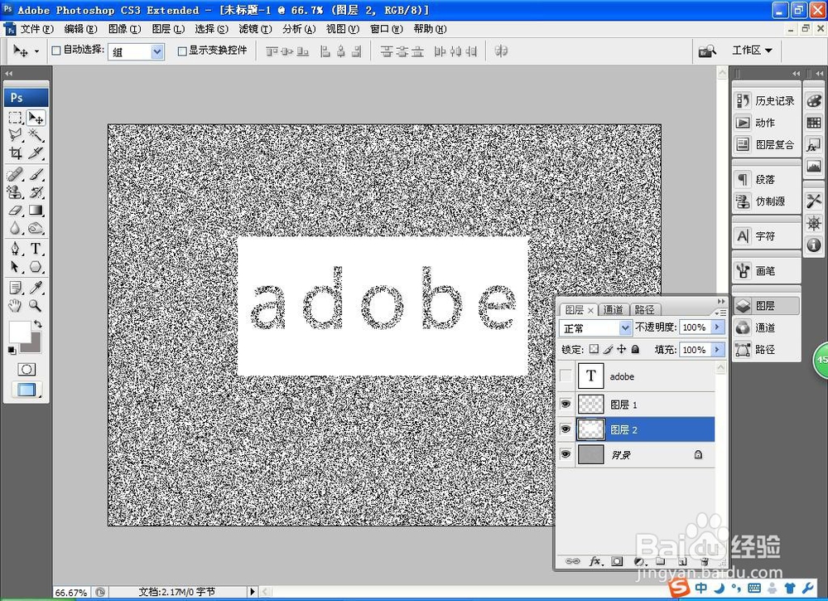Select the Move tool in toolbox
828x601 pixels.
click(36, 118)
